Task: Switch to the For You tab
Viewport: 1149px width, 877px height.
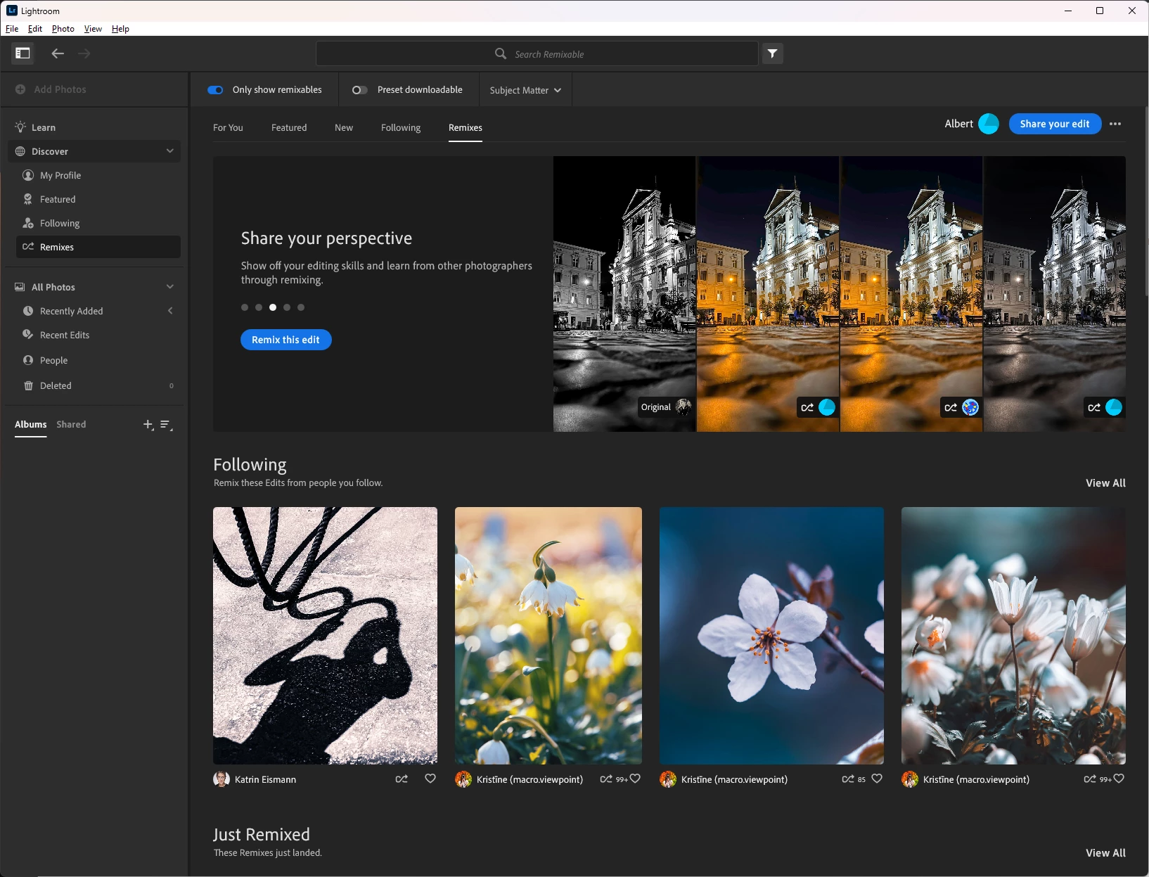Action: 228,127
